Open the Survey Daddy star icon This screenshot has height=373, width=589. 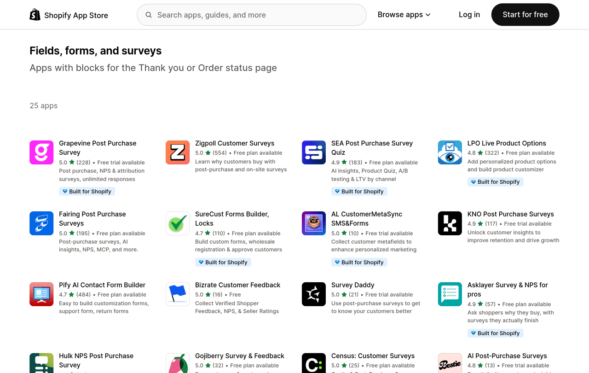pos(314,294)
